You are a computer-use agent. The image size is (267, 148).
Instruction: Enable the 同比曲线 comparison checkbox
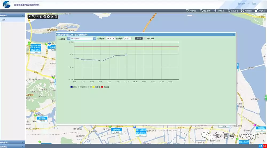click(x=145, y=39)
